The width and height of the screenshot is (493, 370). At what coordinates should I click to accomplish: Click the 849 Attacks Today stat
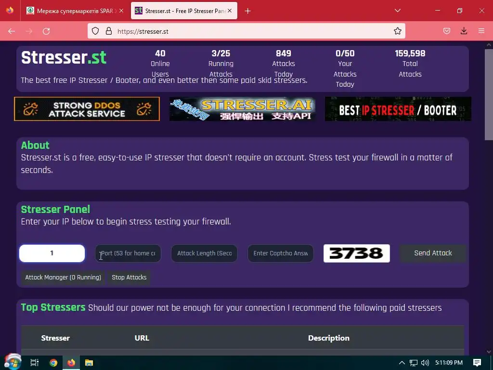click(x=283, y=63)
